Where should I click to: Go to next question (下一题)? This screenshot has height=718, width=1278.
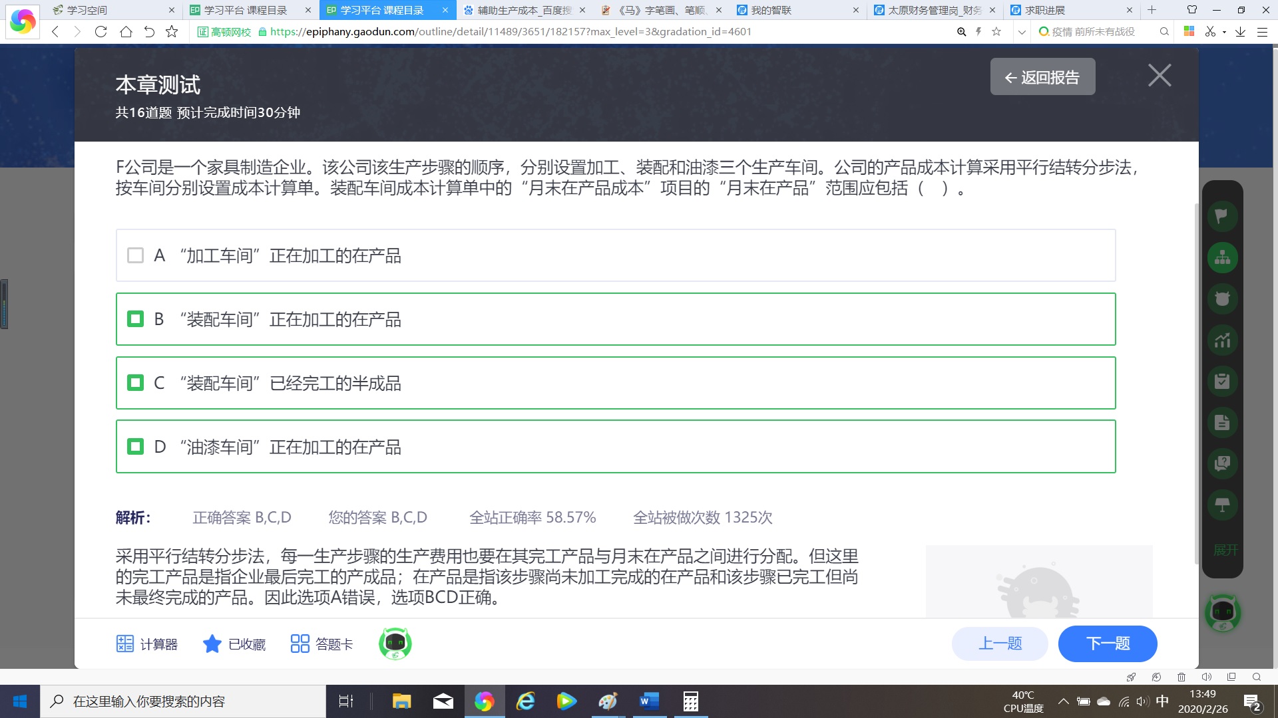[x=1108, y=644]
